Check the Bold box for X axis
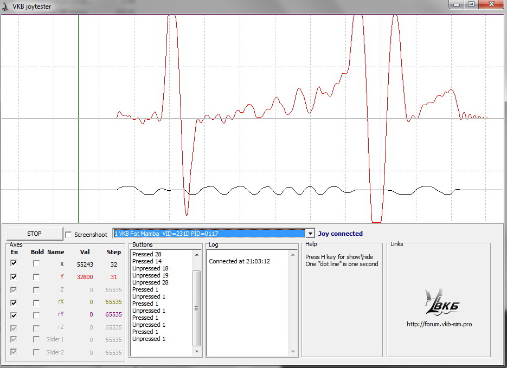This screenshot has width=507, height=368. click(x=36, y=264)
